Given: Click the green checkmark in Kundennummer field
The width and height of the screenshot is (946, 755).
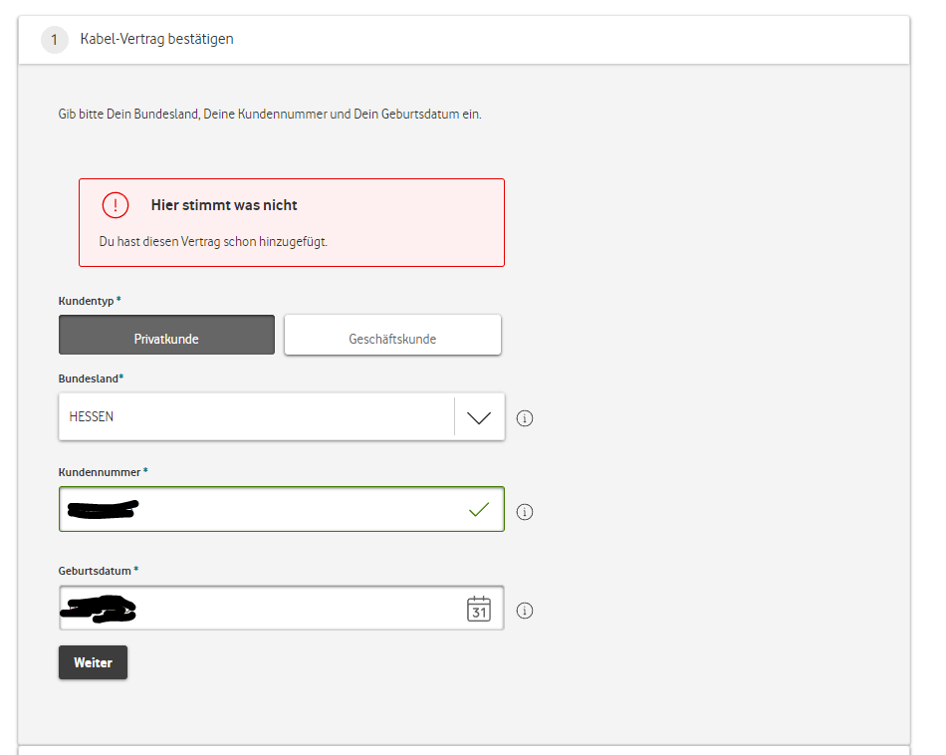Looking at the screenshot, I should [479, 509].
